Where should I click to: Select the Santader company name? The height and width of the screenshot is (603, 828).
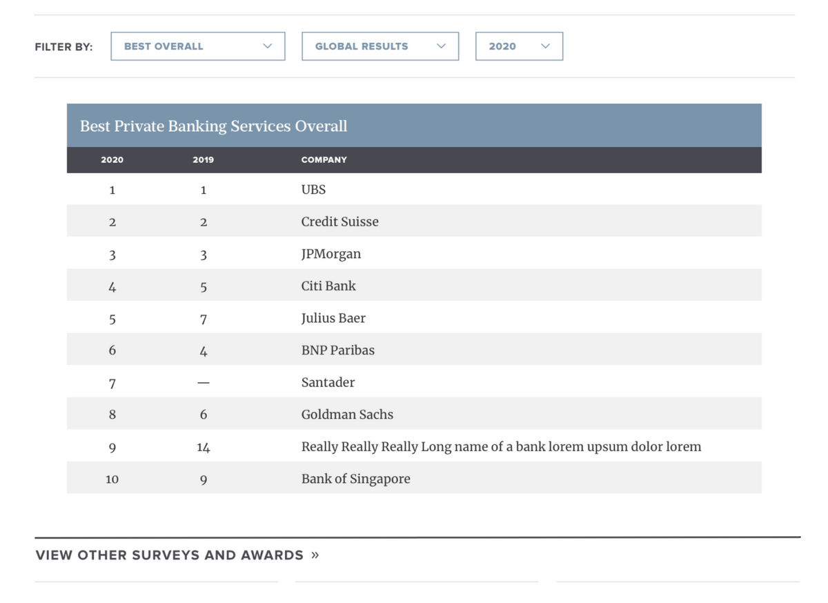(328, 382)
